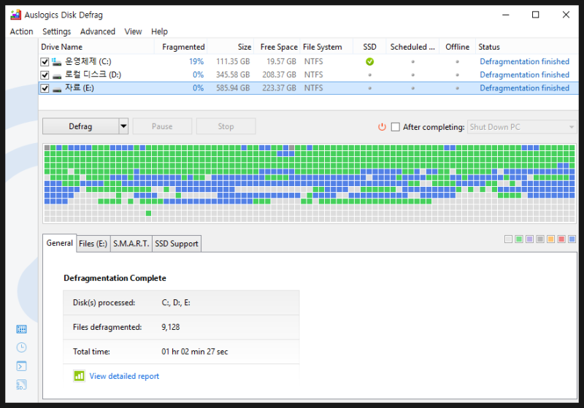Sort by Free Space column header
The width and height of the screenshot is (584, 408).
tap(277, 47)
